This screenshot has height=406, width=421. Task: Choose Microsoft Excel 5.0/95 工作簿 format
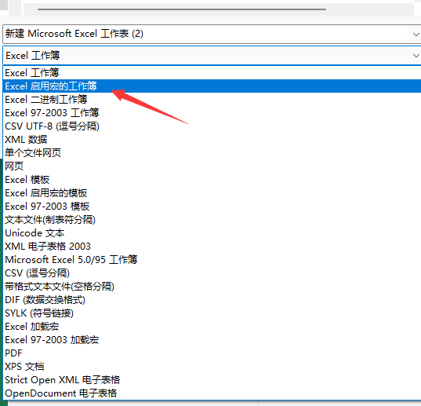pyautogui.click(x=212, y=260)
